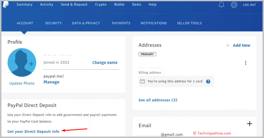Click the PayPal logo icon
This screenshot has width=264, height=138.
coord(6,4)
